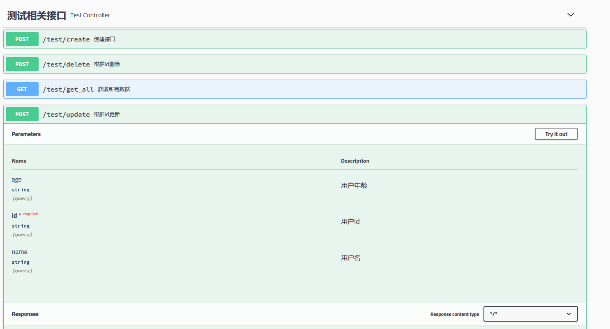The height and width of the screenshot is (329, 610).
Task: Collapse the 测试相关接口 section using the chevron
Action: click(570, 15)
